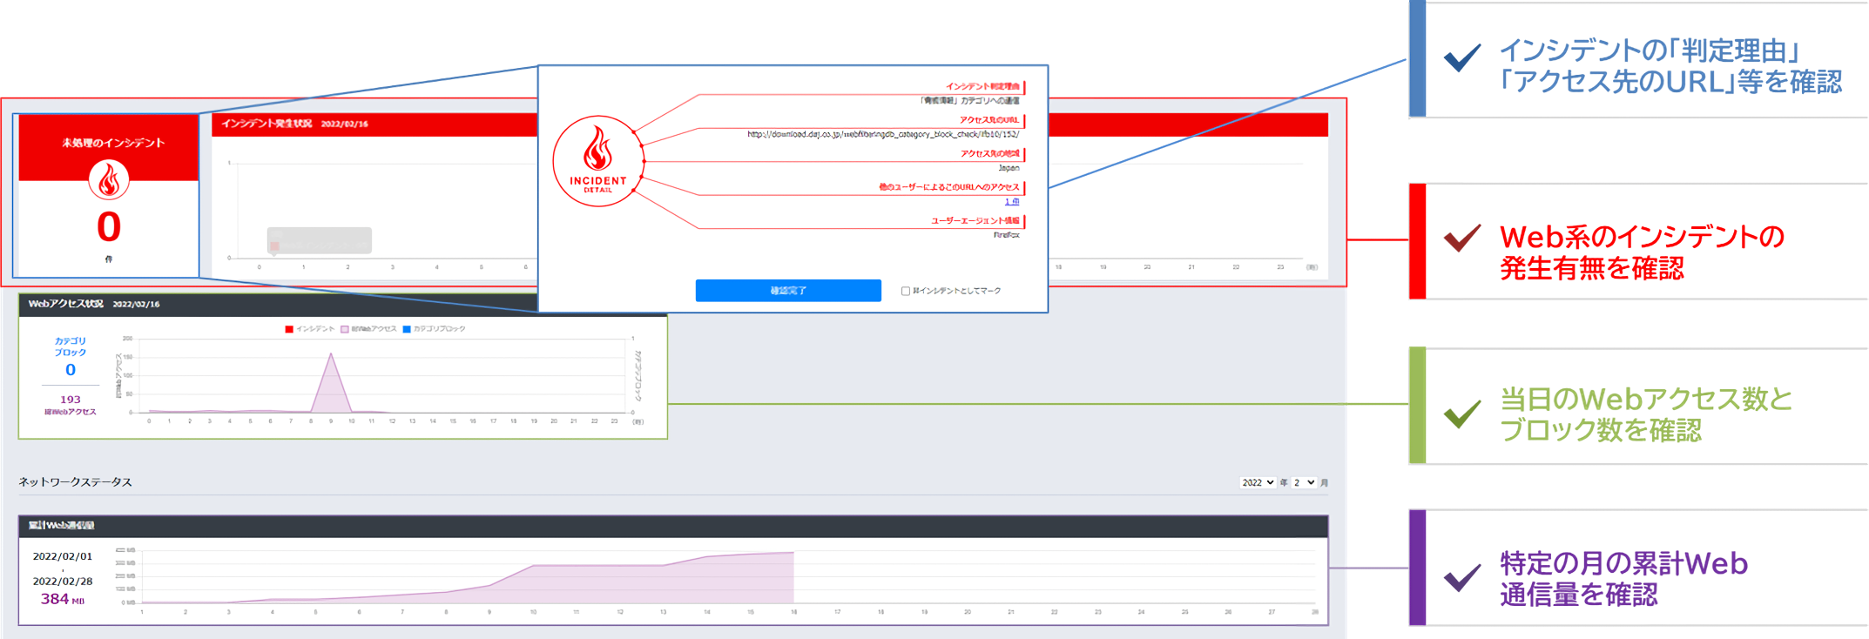Click the カテゴリブロック count 0
This screenshot has width=1869, height=639.
click(x=71, y=370)
